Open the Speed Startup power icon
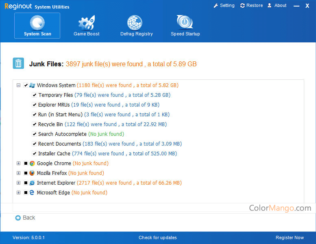Screen dimensions: 316x244 (185, 22)
